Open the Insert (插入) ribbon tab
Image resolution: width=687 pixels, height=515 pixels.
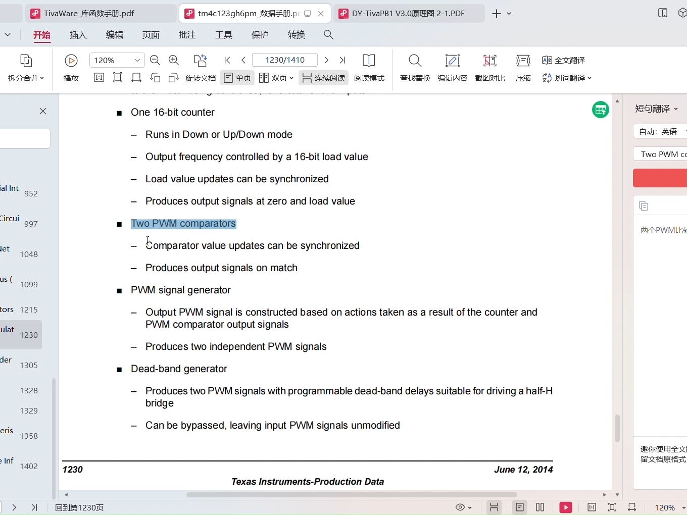point(78,35)
